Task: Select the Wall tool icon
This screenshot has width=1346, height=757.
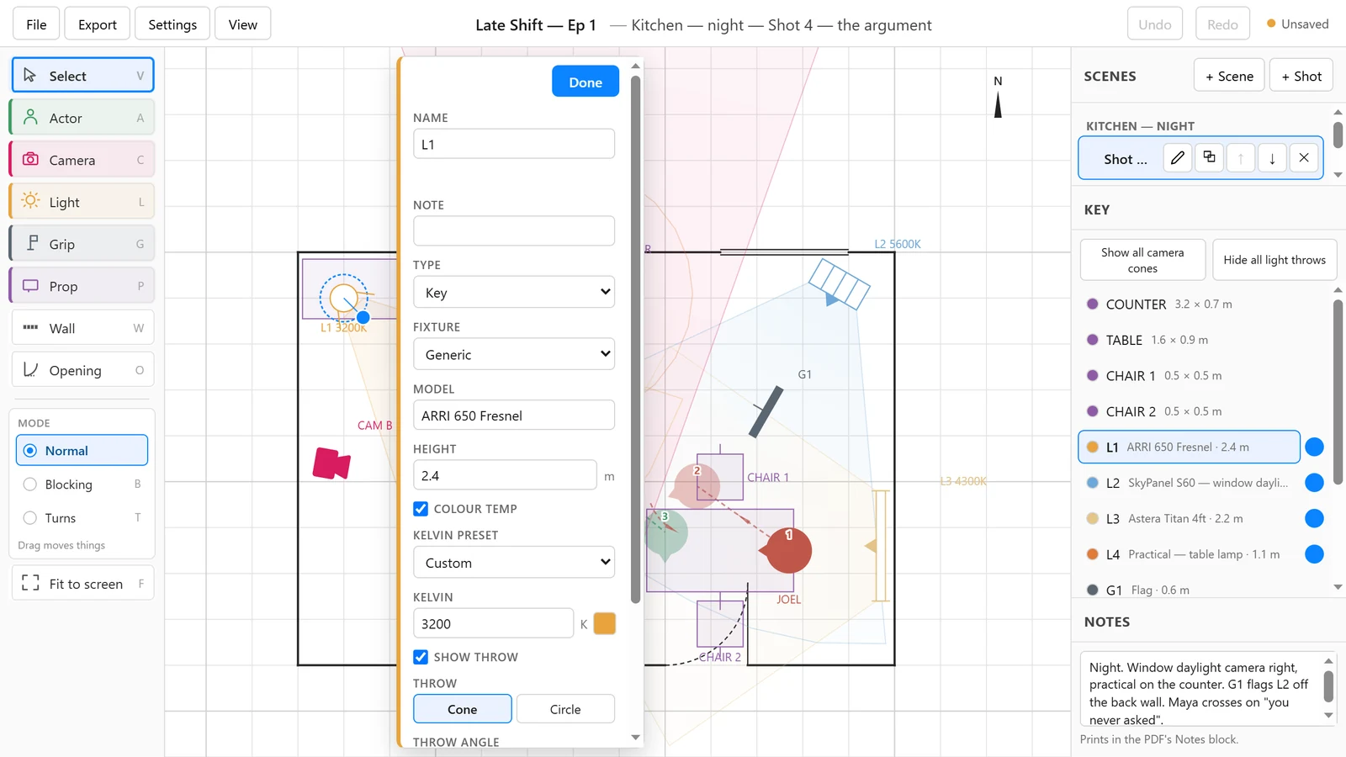Action: coord(30,327)
